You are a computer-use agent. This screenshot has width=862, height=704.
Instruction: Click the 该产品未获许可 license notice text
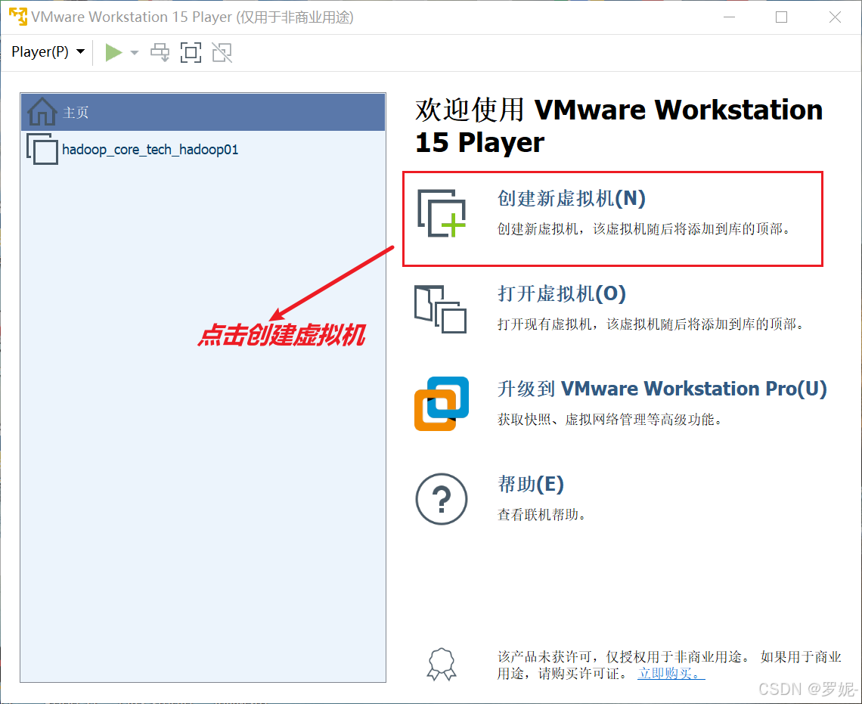pyautogui.click(x=670, y=665)
